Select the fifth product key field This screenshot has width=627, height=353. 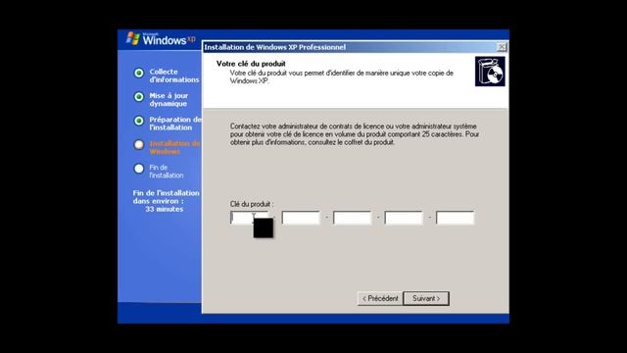(455, 218)
